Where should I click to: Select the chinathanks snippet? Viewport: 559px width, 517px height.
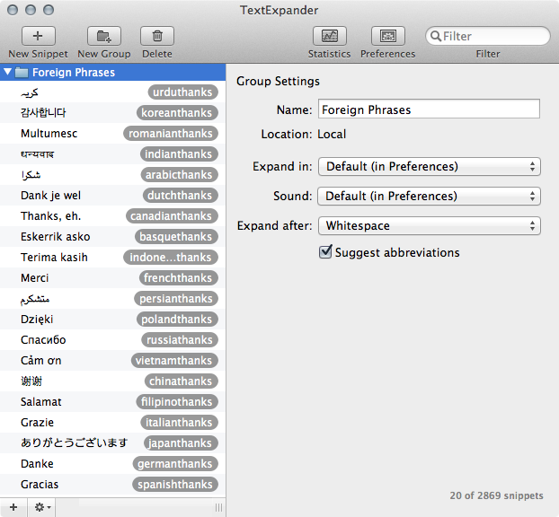click(x=112, y=381)
